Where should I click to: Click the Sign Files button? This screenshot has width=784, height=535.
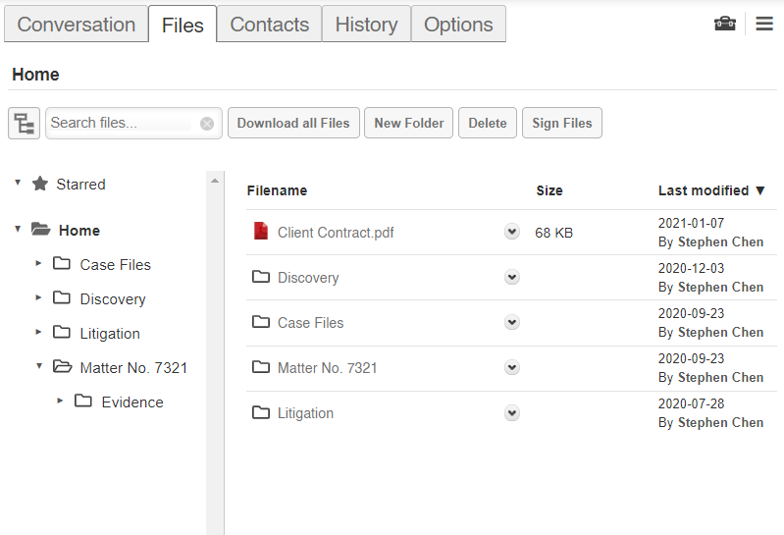click(x=562, y=123)
